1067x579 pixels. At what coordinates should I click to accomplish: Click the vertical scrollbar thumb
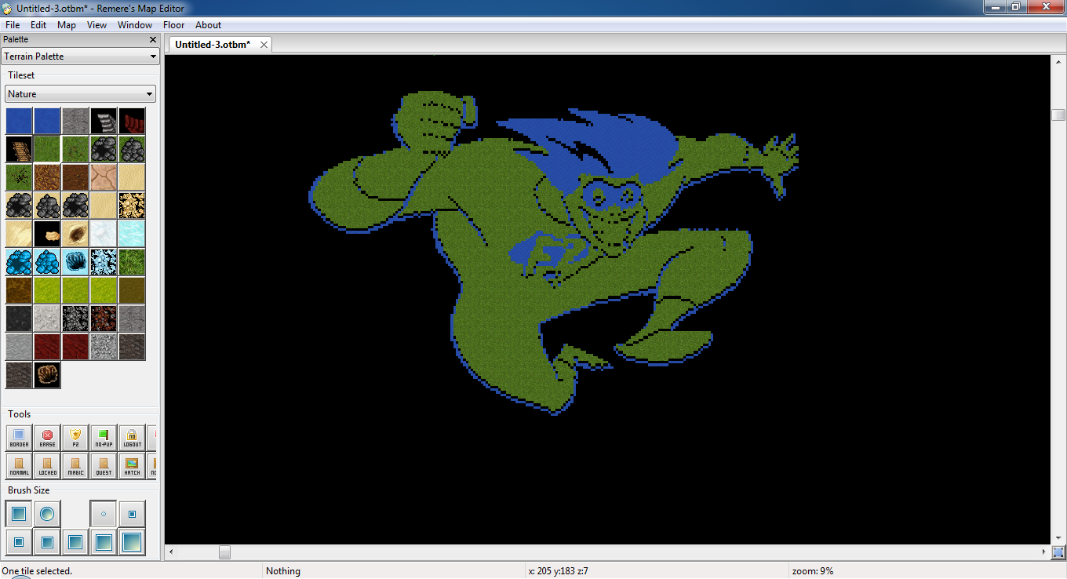click(x=1058, y=115)
